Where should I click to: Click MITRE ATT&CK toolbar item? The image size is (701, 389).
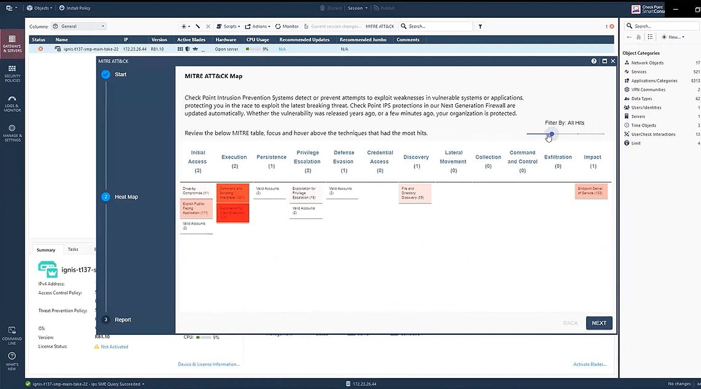[379, 26]
